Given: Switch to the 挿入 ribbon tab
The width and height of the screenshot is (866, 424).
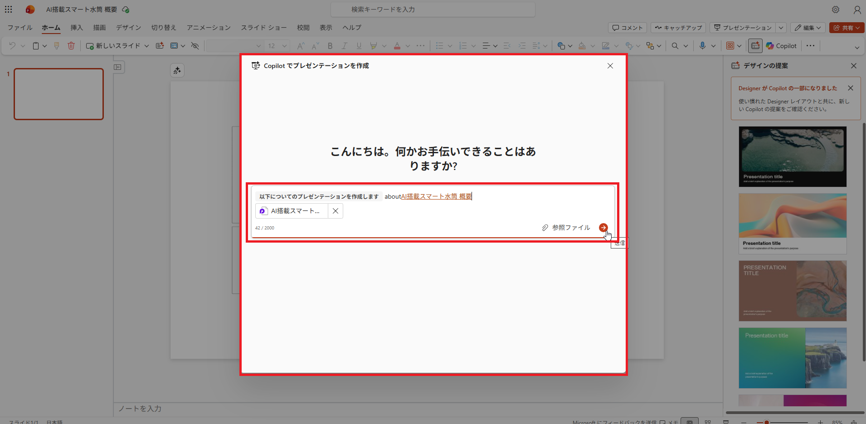Looking at the screenshot, I should click(x=77, y=28).
